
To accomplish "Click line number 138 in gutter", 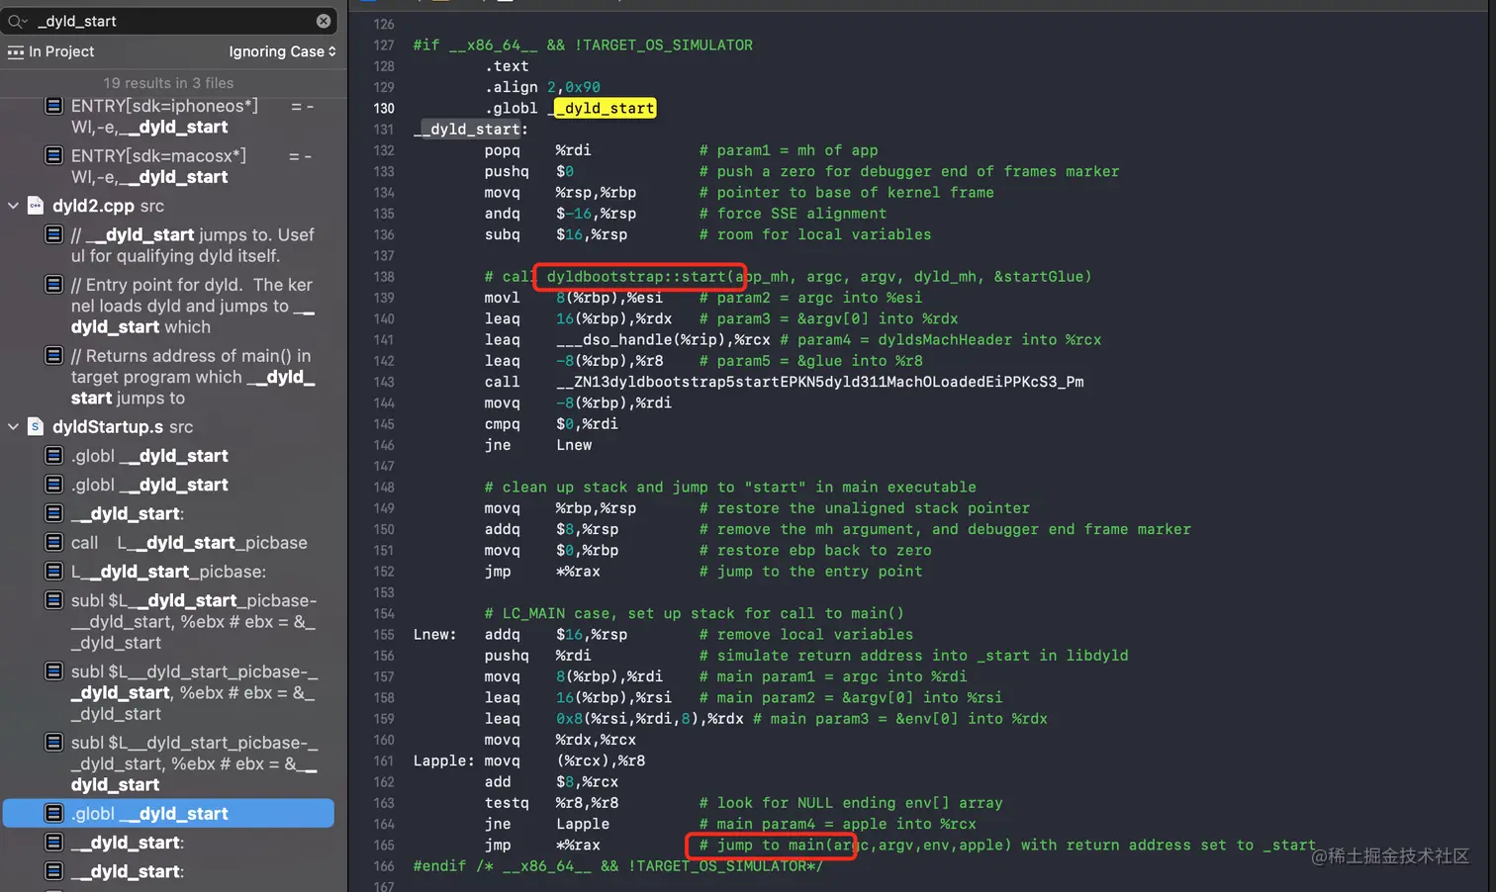I will (x=384, y=277).
